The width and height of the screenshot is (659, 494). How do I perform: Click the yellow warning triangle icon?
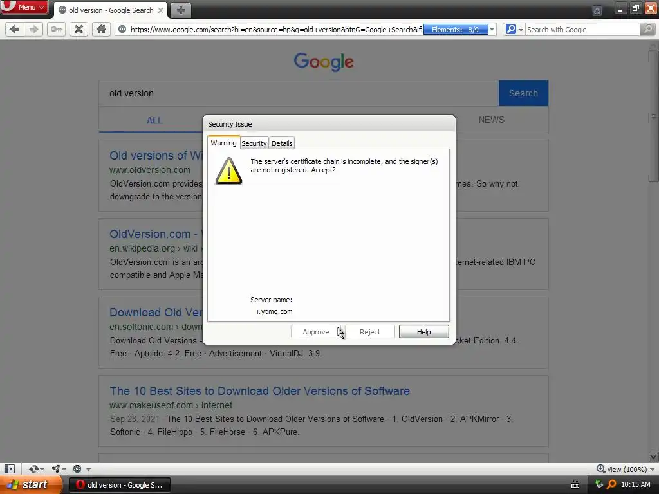(228, 171)
